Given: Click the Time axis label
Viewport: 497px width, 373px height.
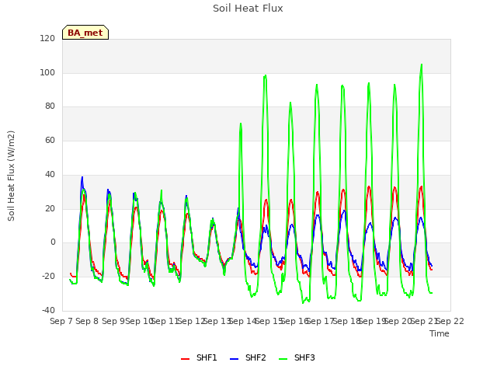Looking at the screenshot, I should coord(440,333).
